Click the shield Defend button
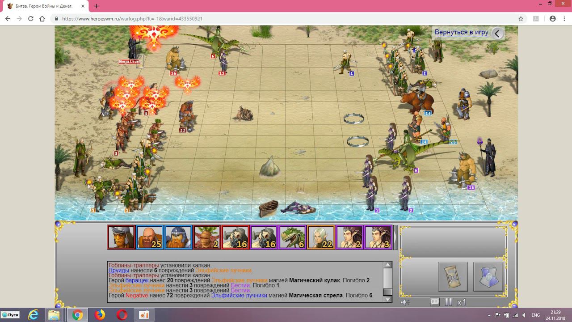This screenshot has height=322, width=572. pos(488,277)
